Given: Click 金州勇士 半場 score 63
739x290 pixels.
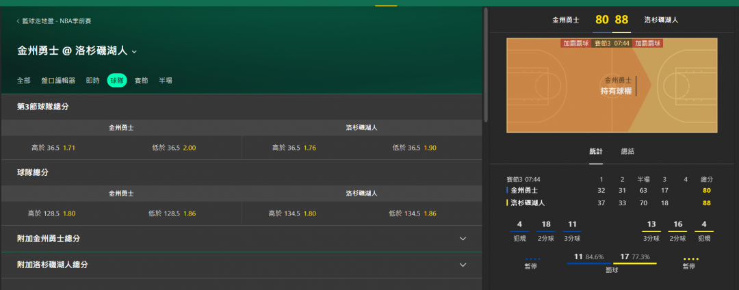Looking at the screenshot, I should [643, 190].
